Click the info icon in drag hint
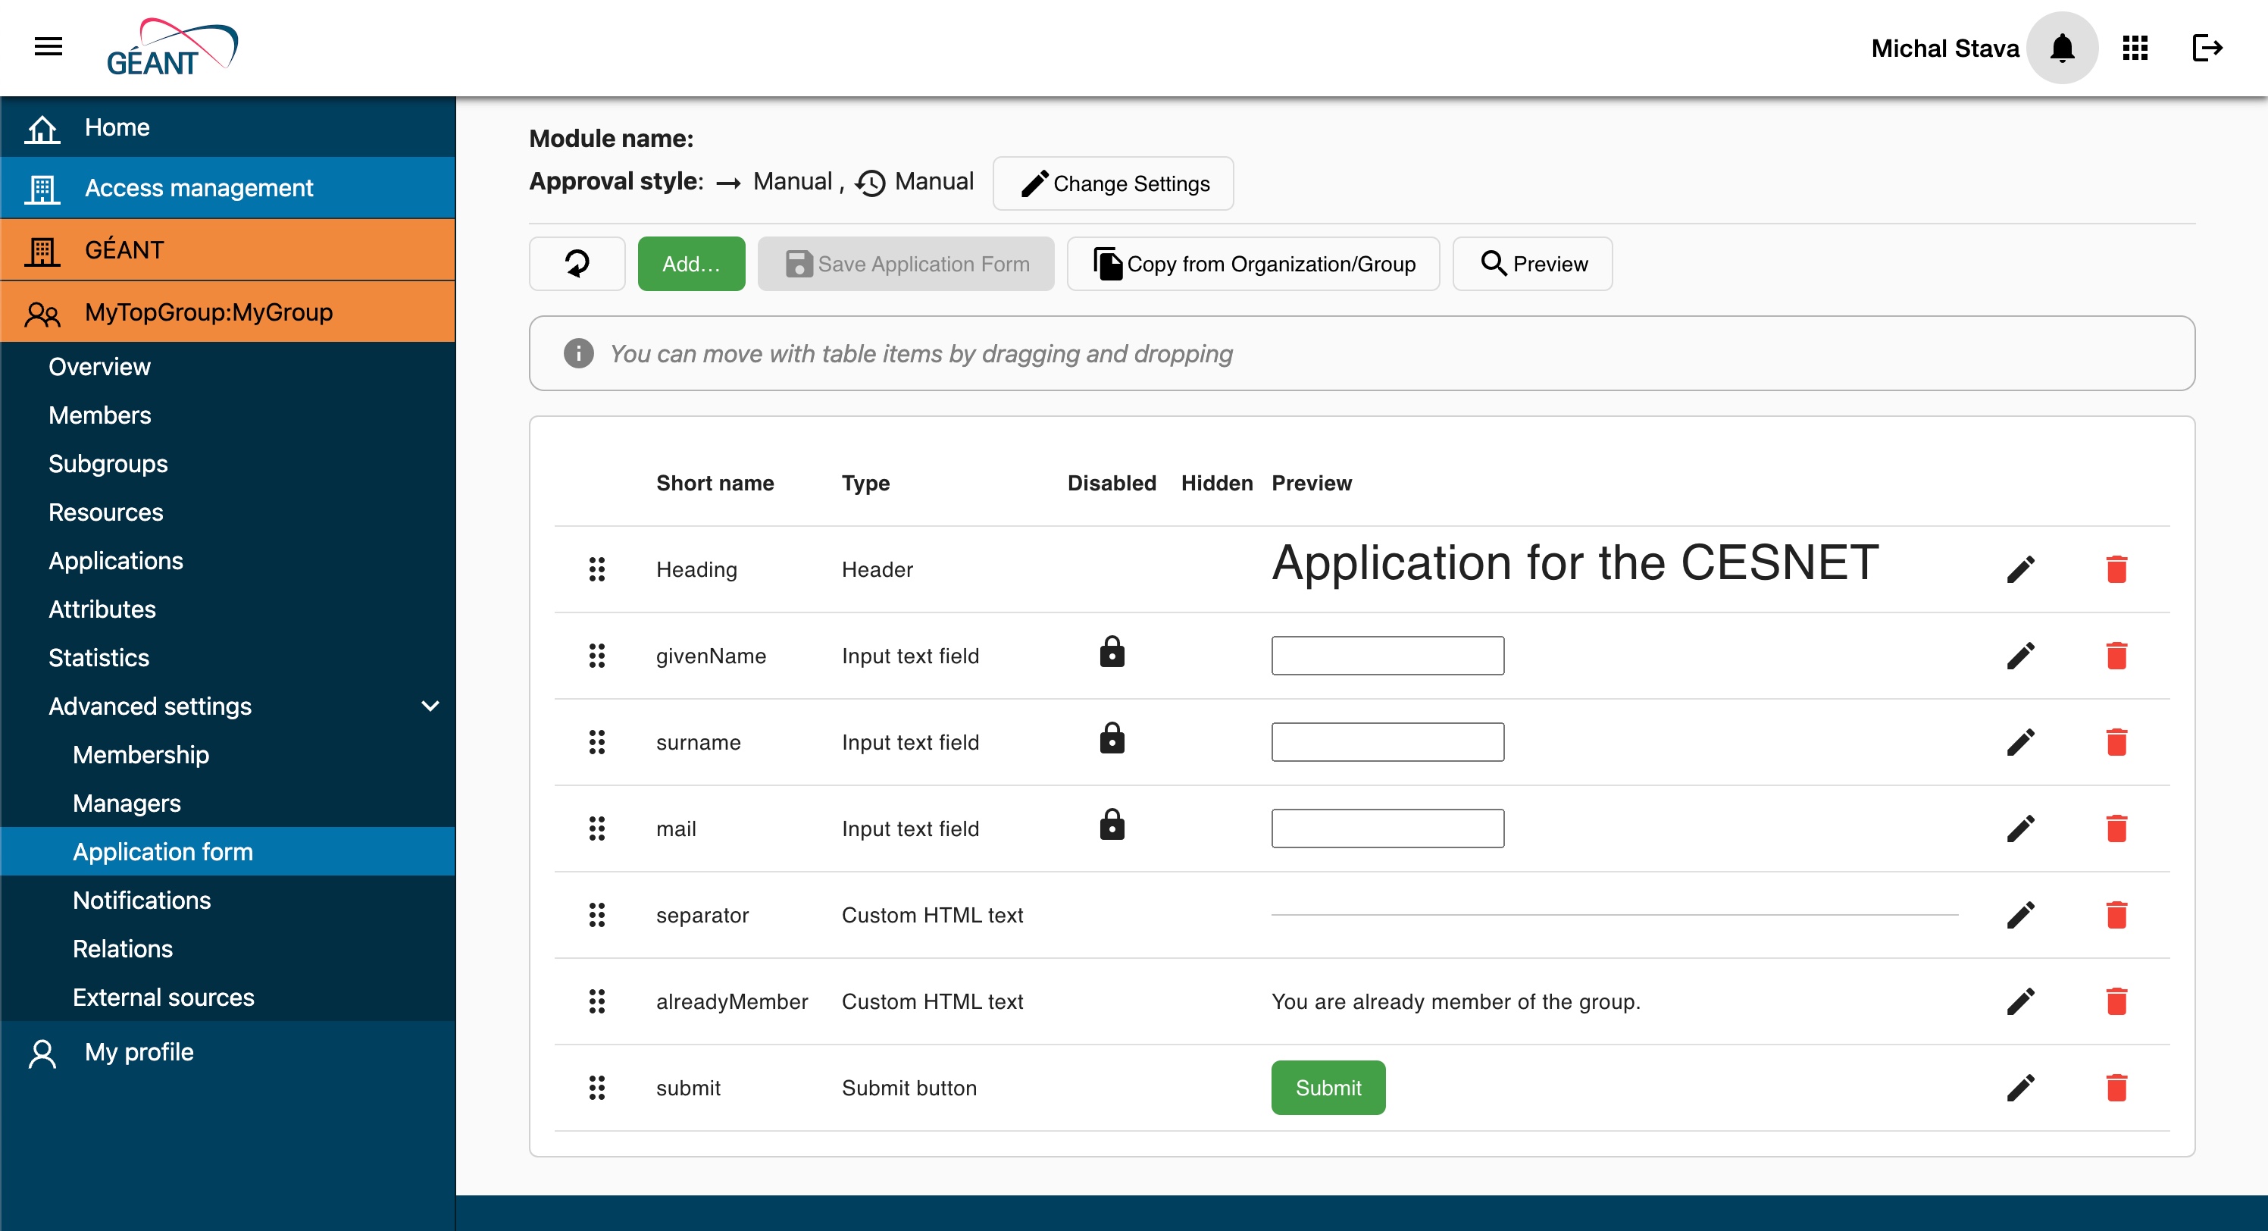The width and height of the screenshot is (2268, 1231). click(x=578, y=353)
